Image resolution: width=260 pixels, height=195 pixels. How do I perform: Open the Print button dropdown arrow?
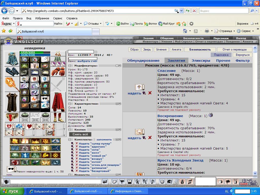click(212, 31)
